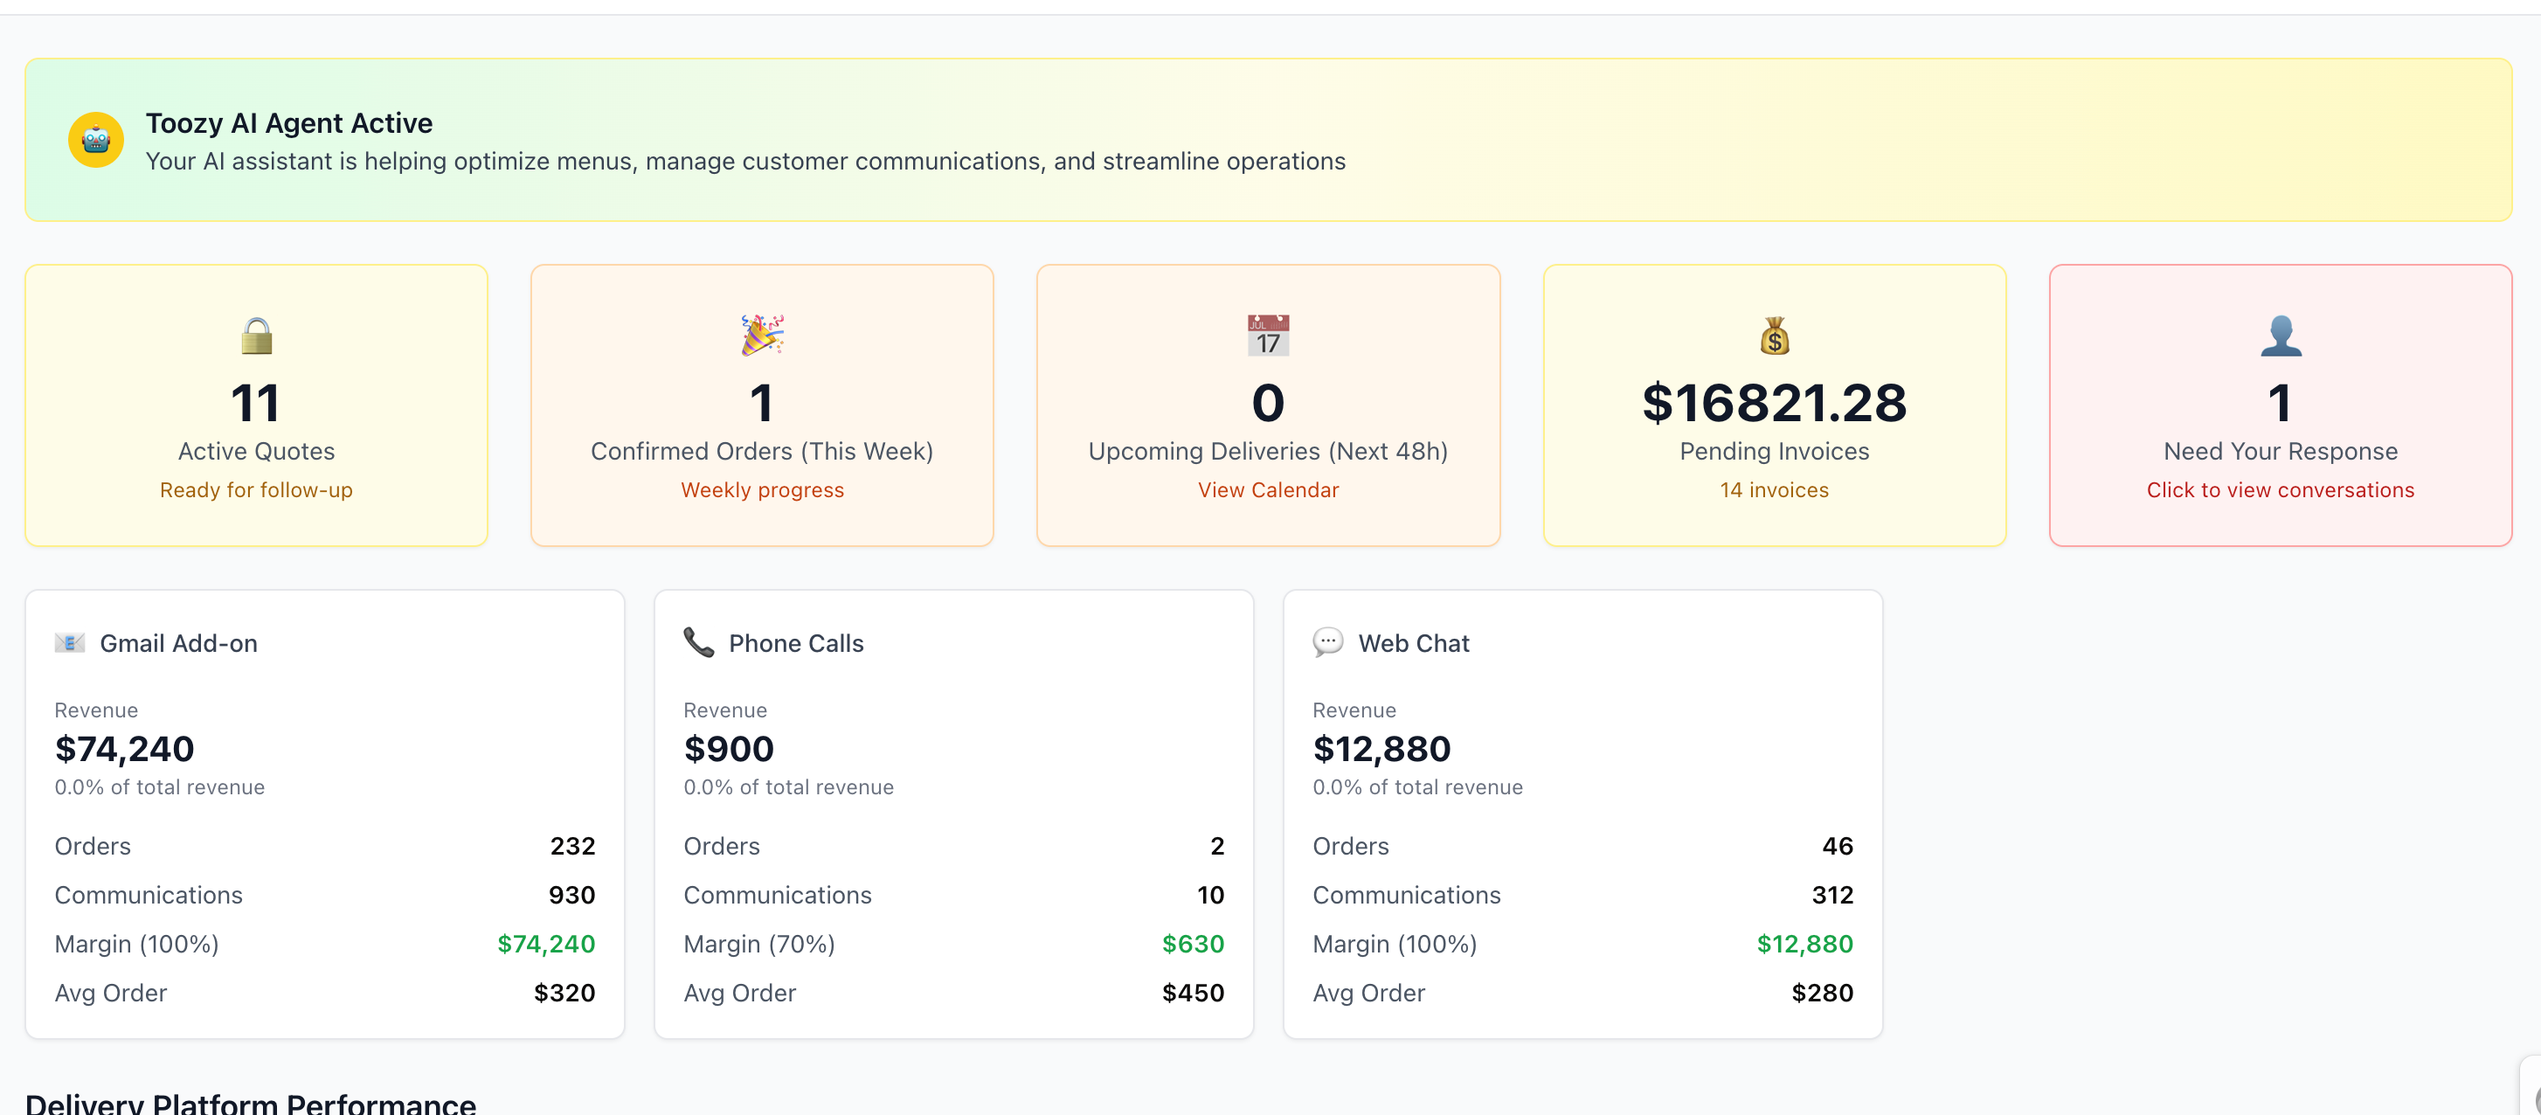
Task: Click the Toozy AI robot avatar icon
Action: pyautogui.click(x=96, y=140)
